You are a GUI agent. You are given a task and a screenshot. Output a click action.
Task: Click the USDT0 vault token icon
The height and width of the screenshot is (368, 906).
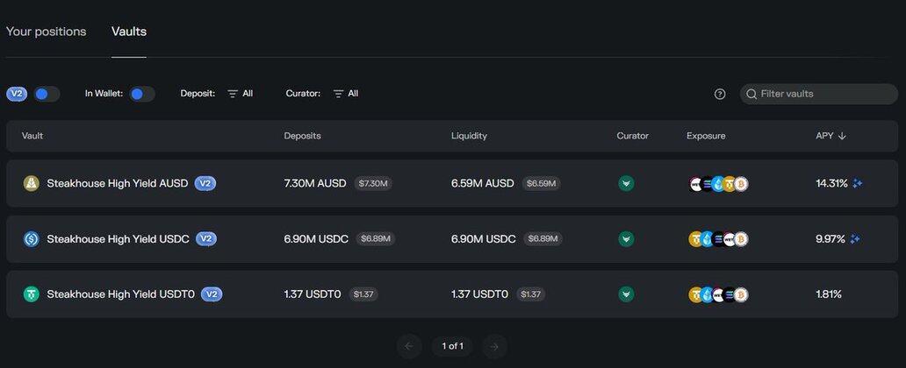click(32, 294)
